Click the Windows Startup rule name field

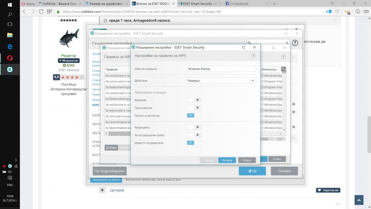point(221,69)
